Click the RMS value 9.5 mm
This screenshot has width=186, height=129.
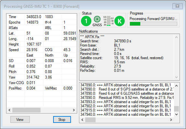119,62
